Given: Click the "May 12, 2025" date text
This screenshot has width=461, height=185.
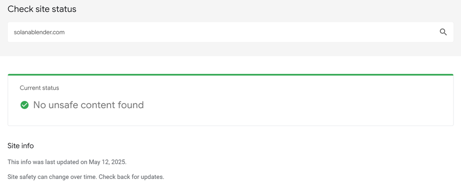Looking at the screenshot, I should coord(111,162).
